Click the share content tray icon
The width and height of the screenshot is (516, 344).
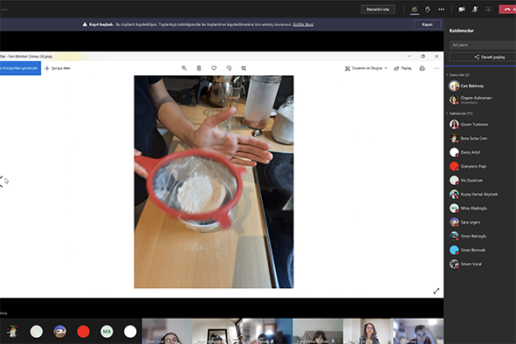click(x=488, y=10)
